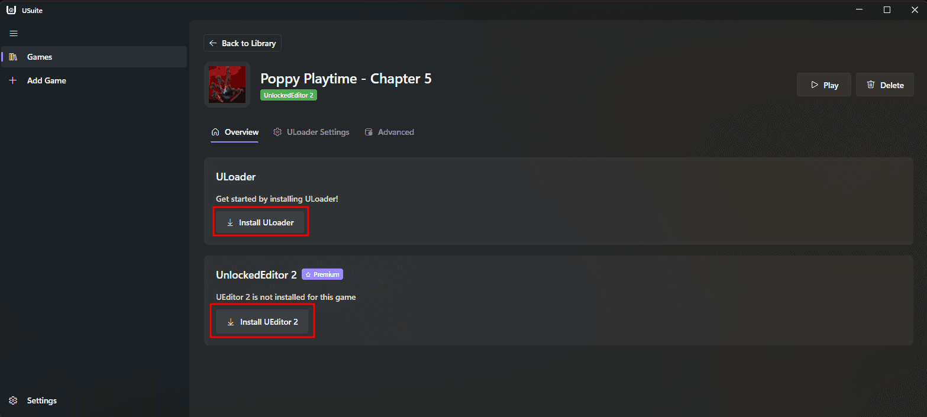The height and width of the screenshot is (417, 927).
Task: Click 'UEditor 2 is not installed' text
Action: coord(286,297)
